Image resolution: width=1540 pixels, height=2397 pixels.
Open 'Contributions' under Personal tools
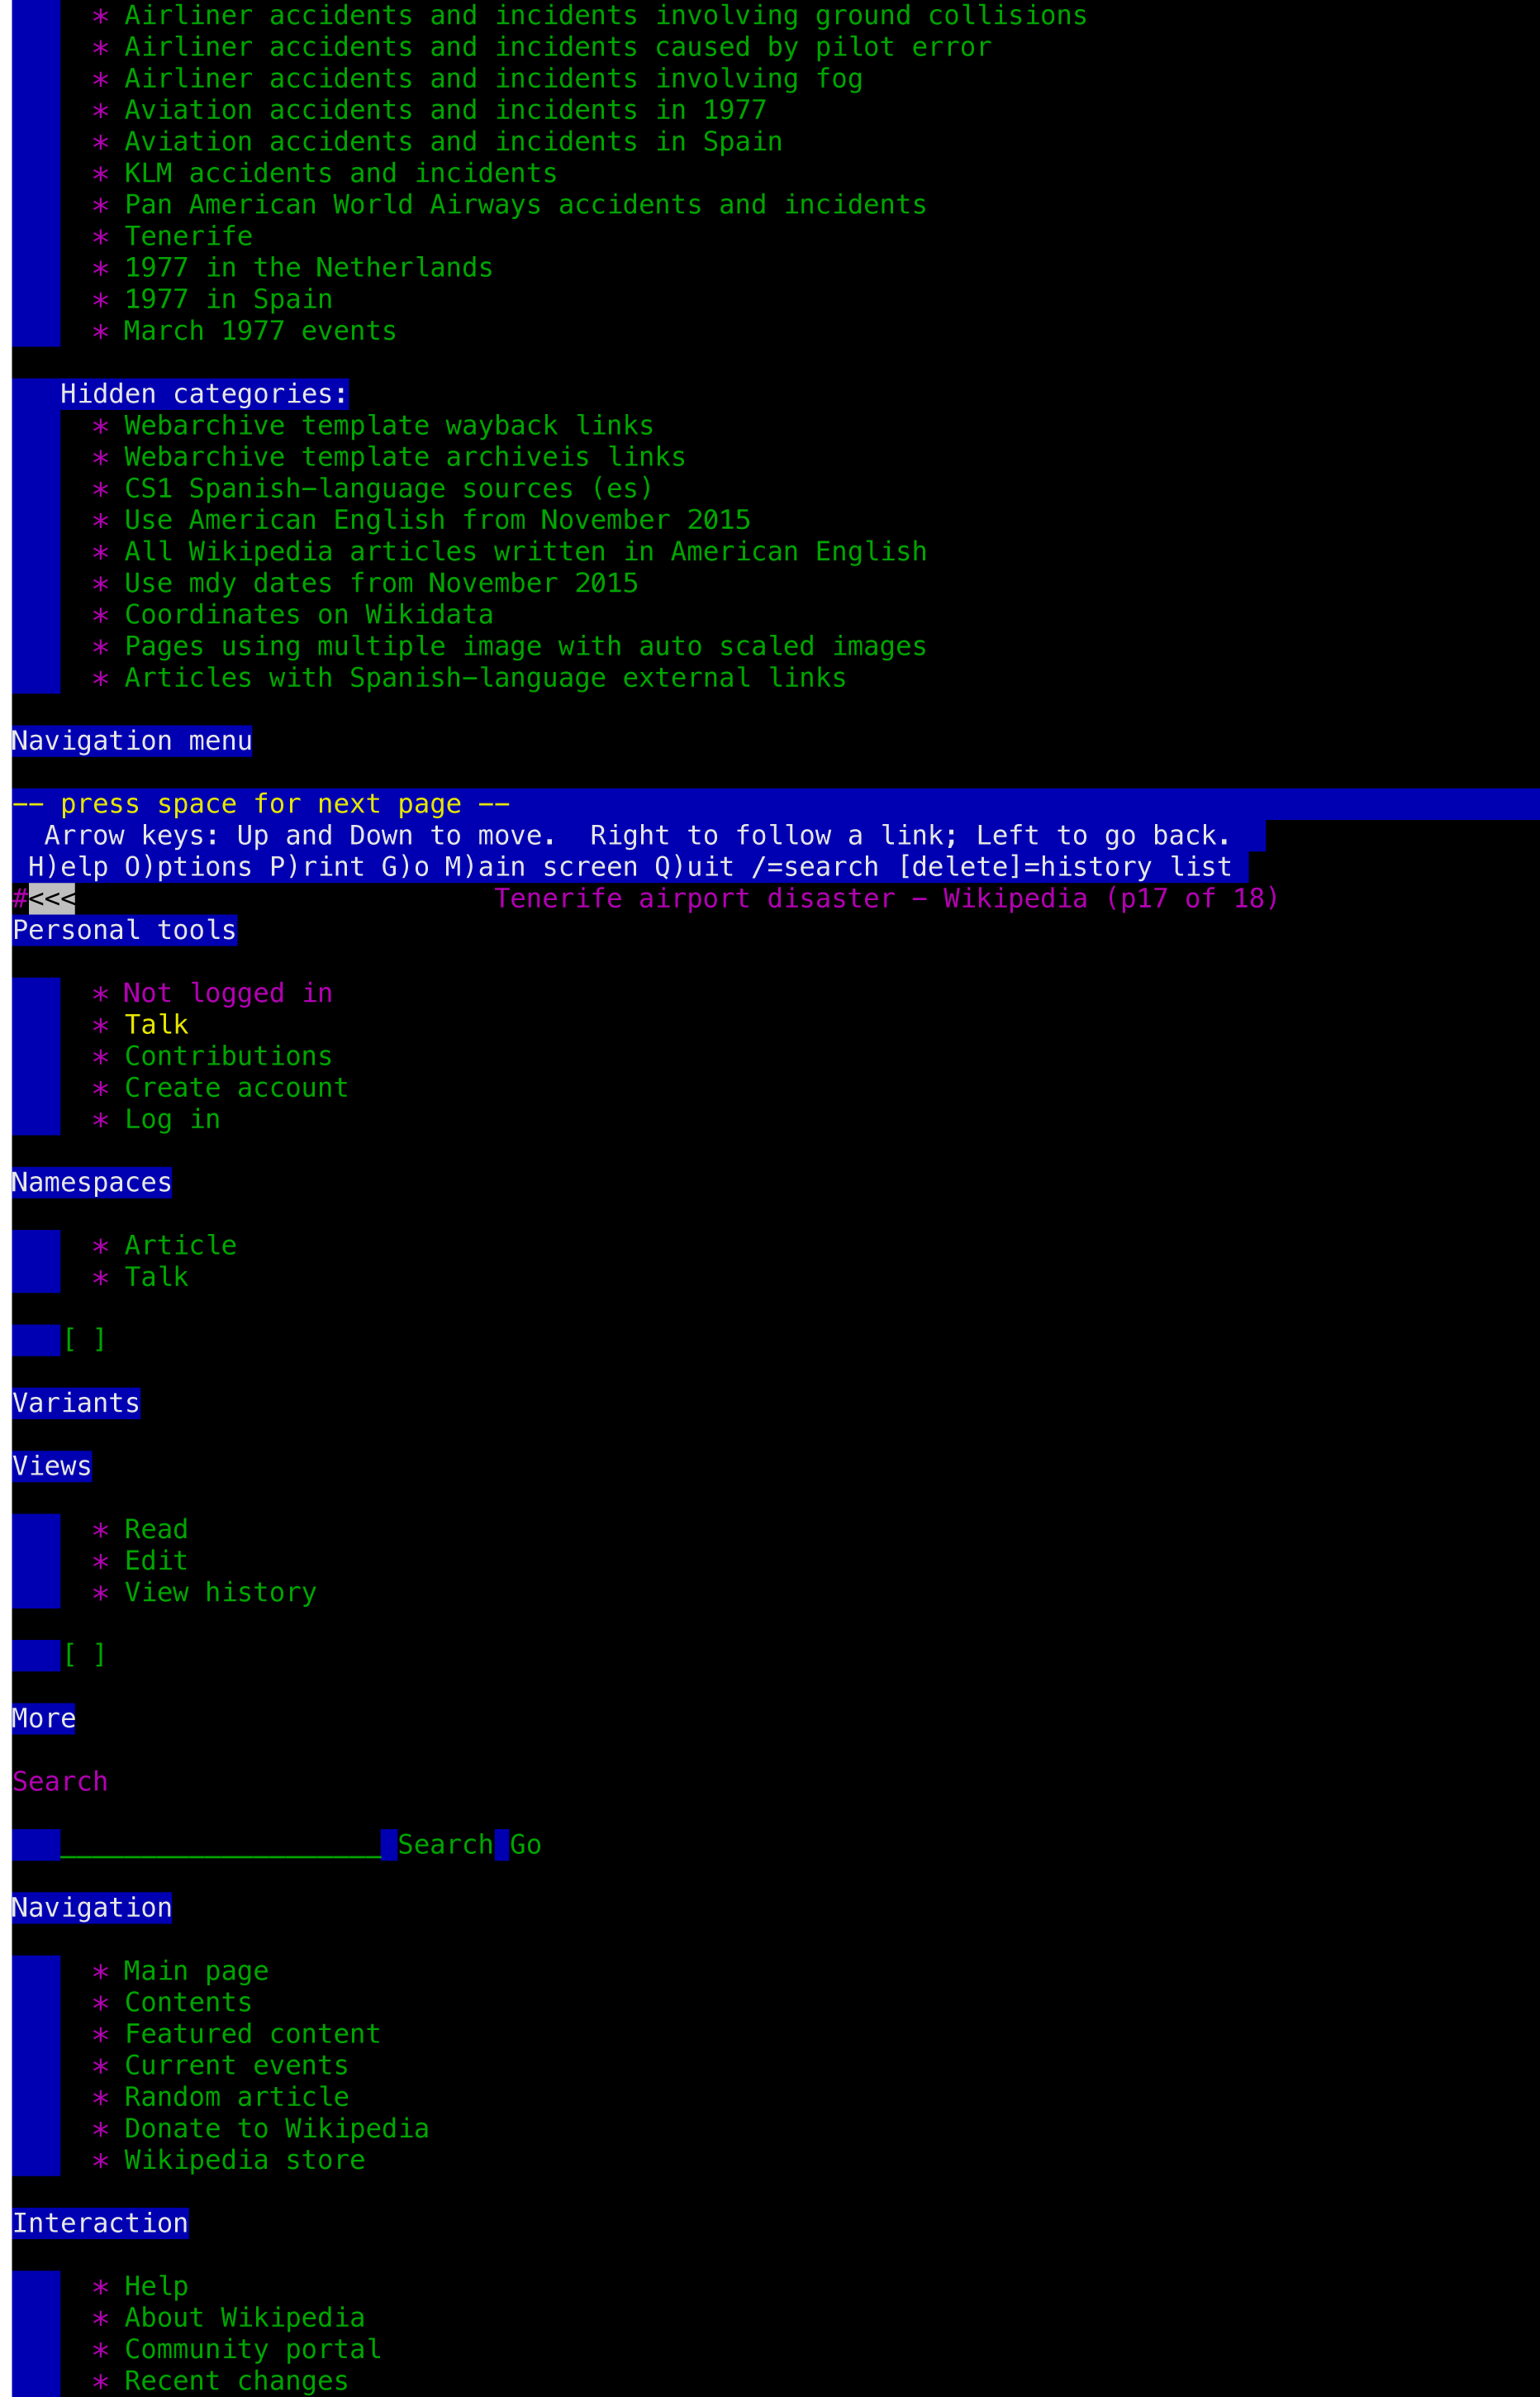228,1056
